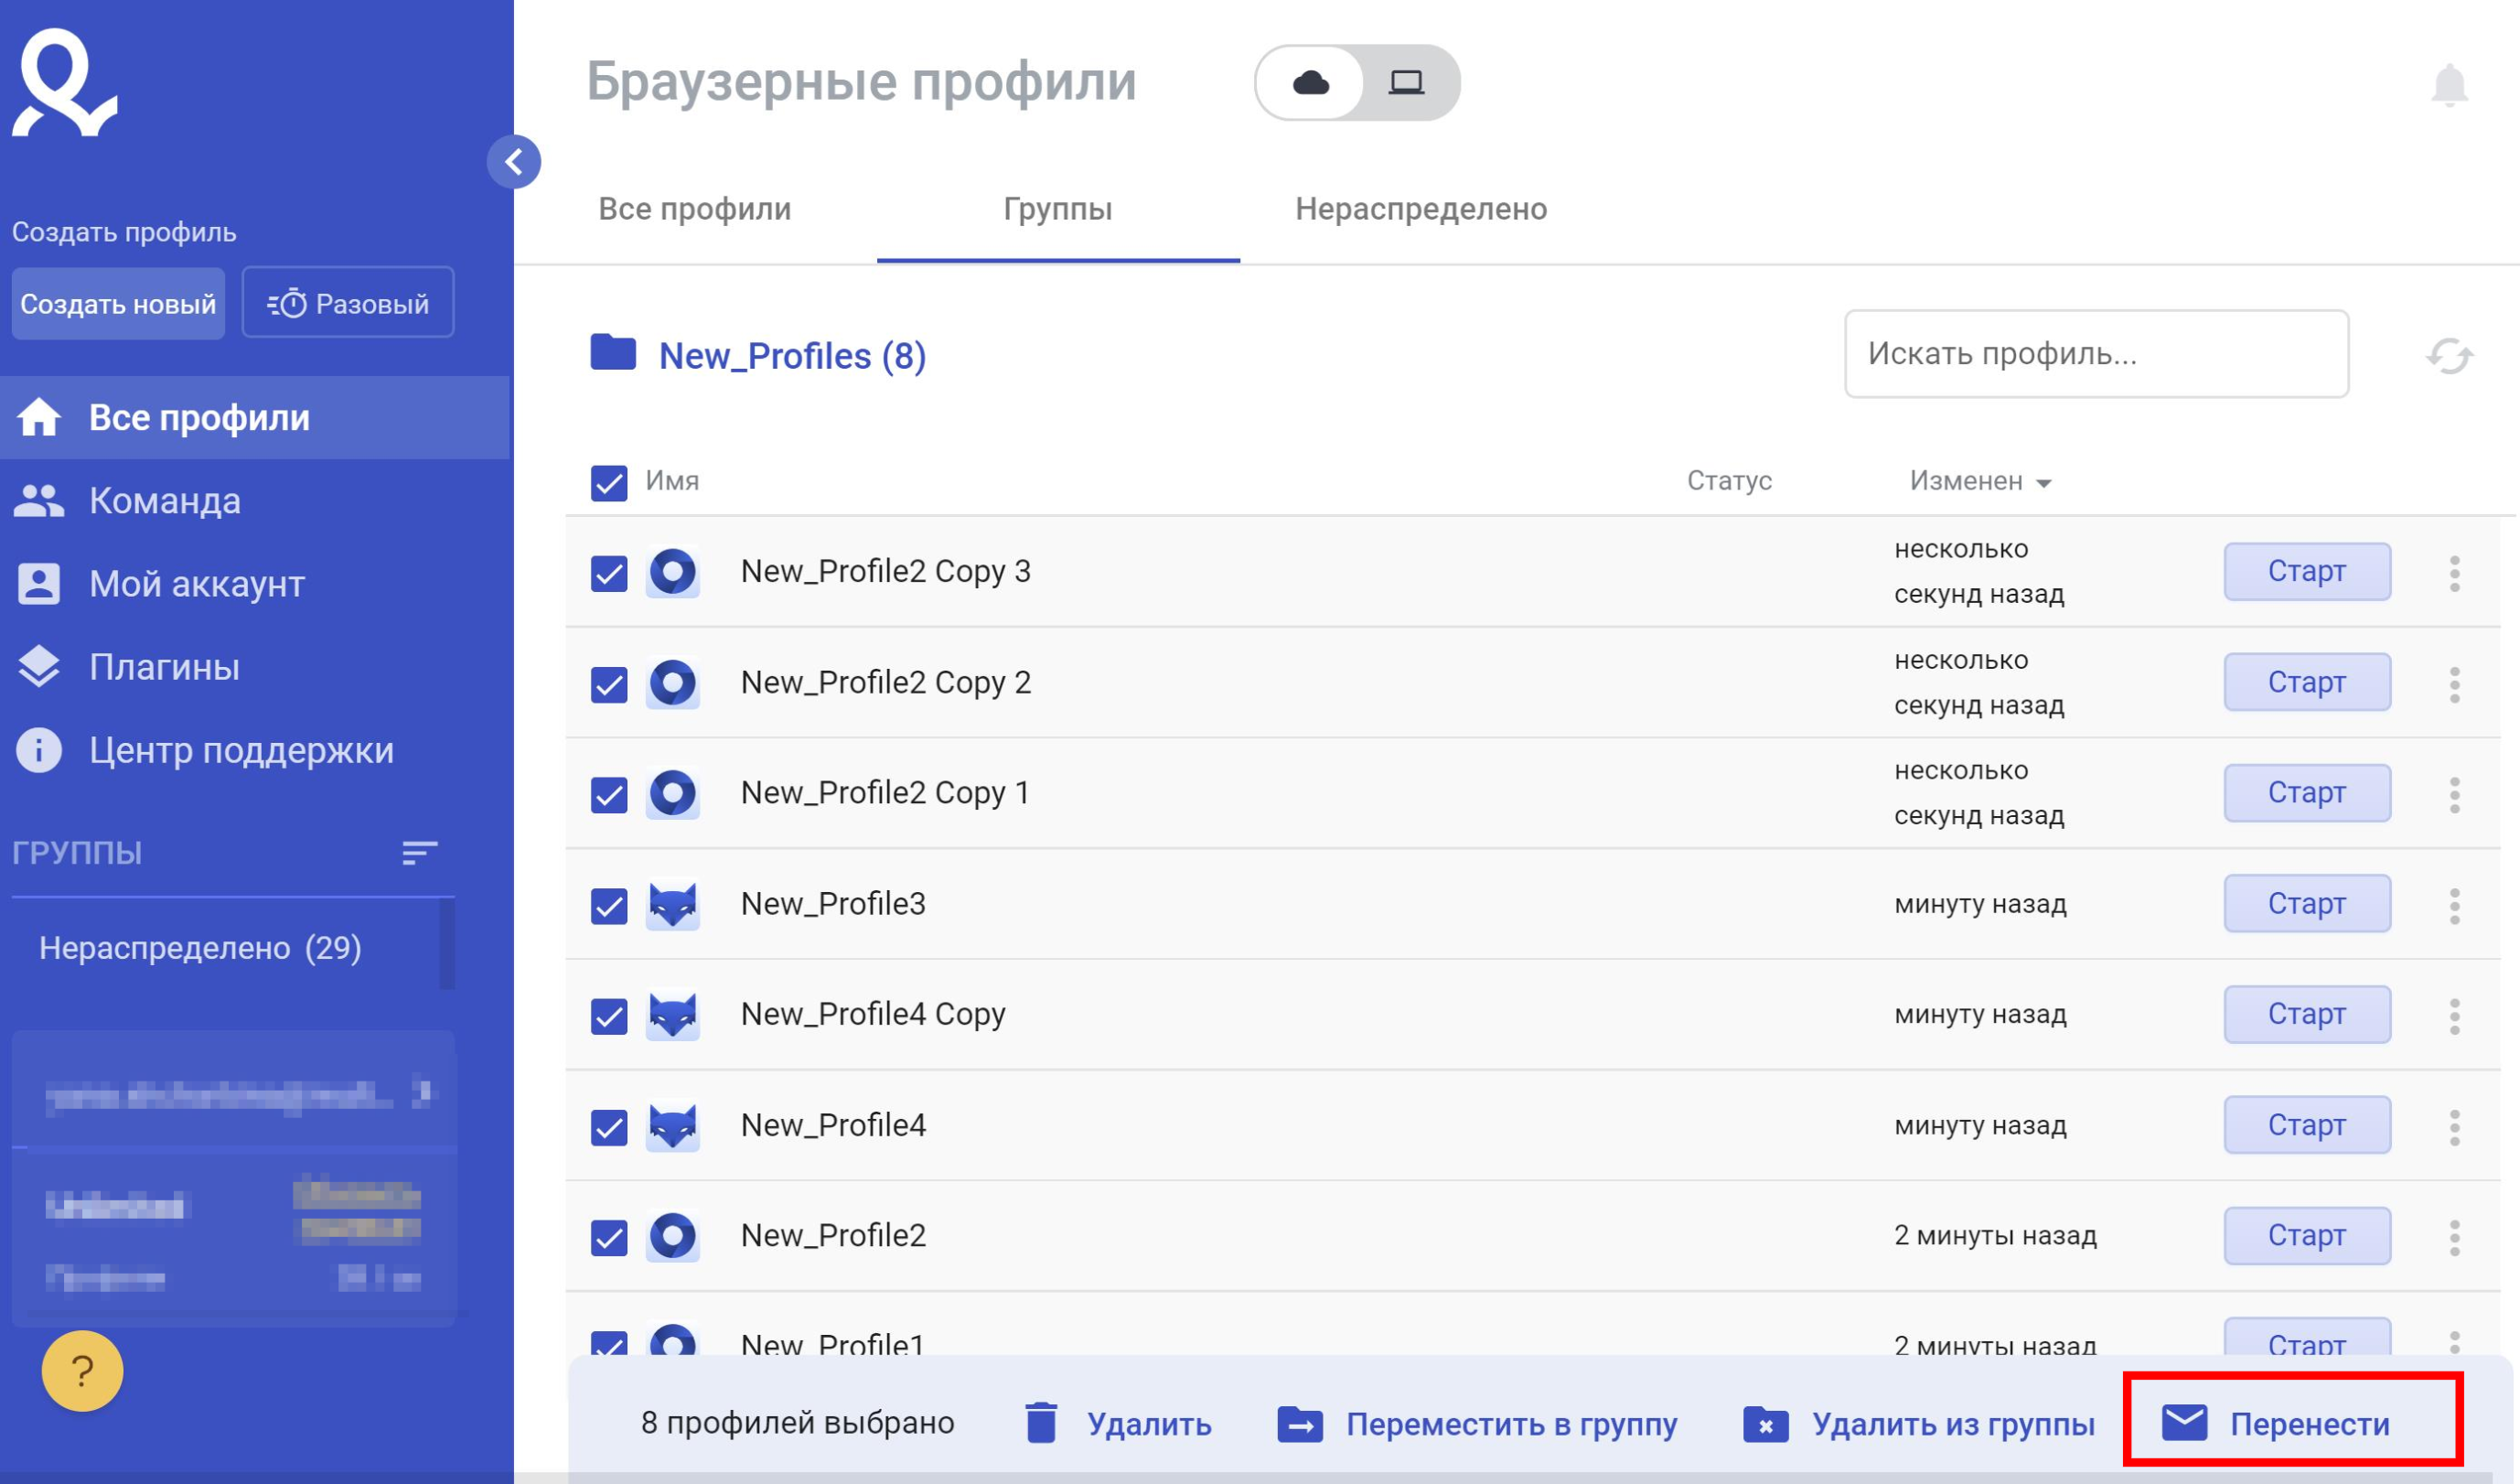Open groups sort options icon
The height and width of the screenshot is (1484, 2520).
pyautogui.click(x=420, y=853)
